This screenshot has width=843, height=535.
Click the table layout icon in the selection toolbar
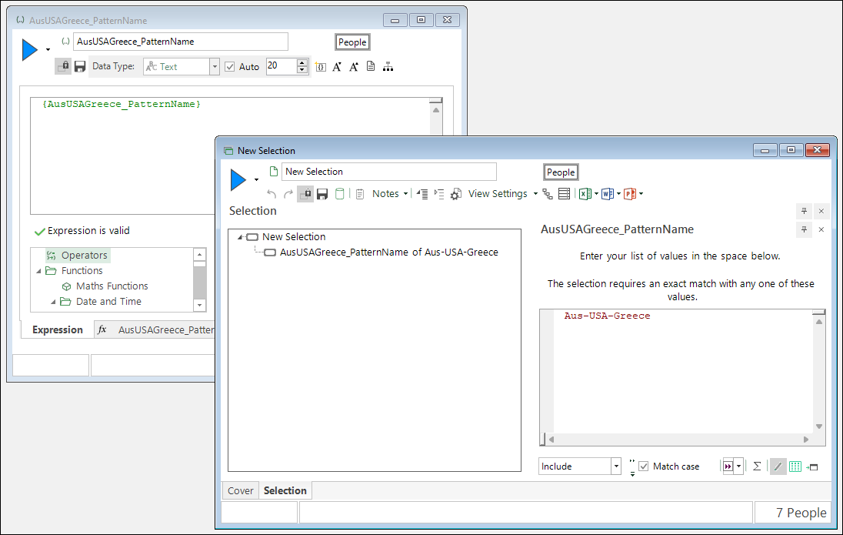pos(564,194)
